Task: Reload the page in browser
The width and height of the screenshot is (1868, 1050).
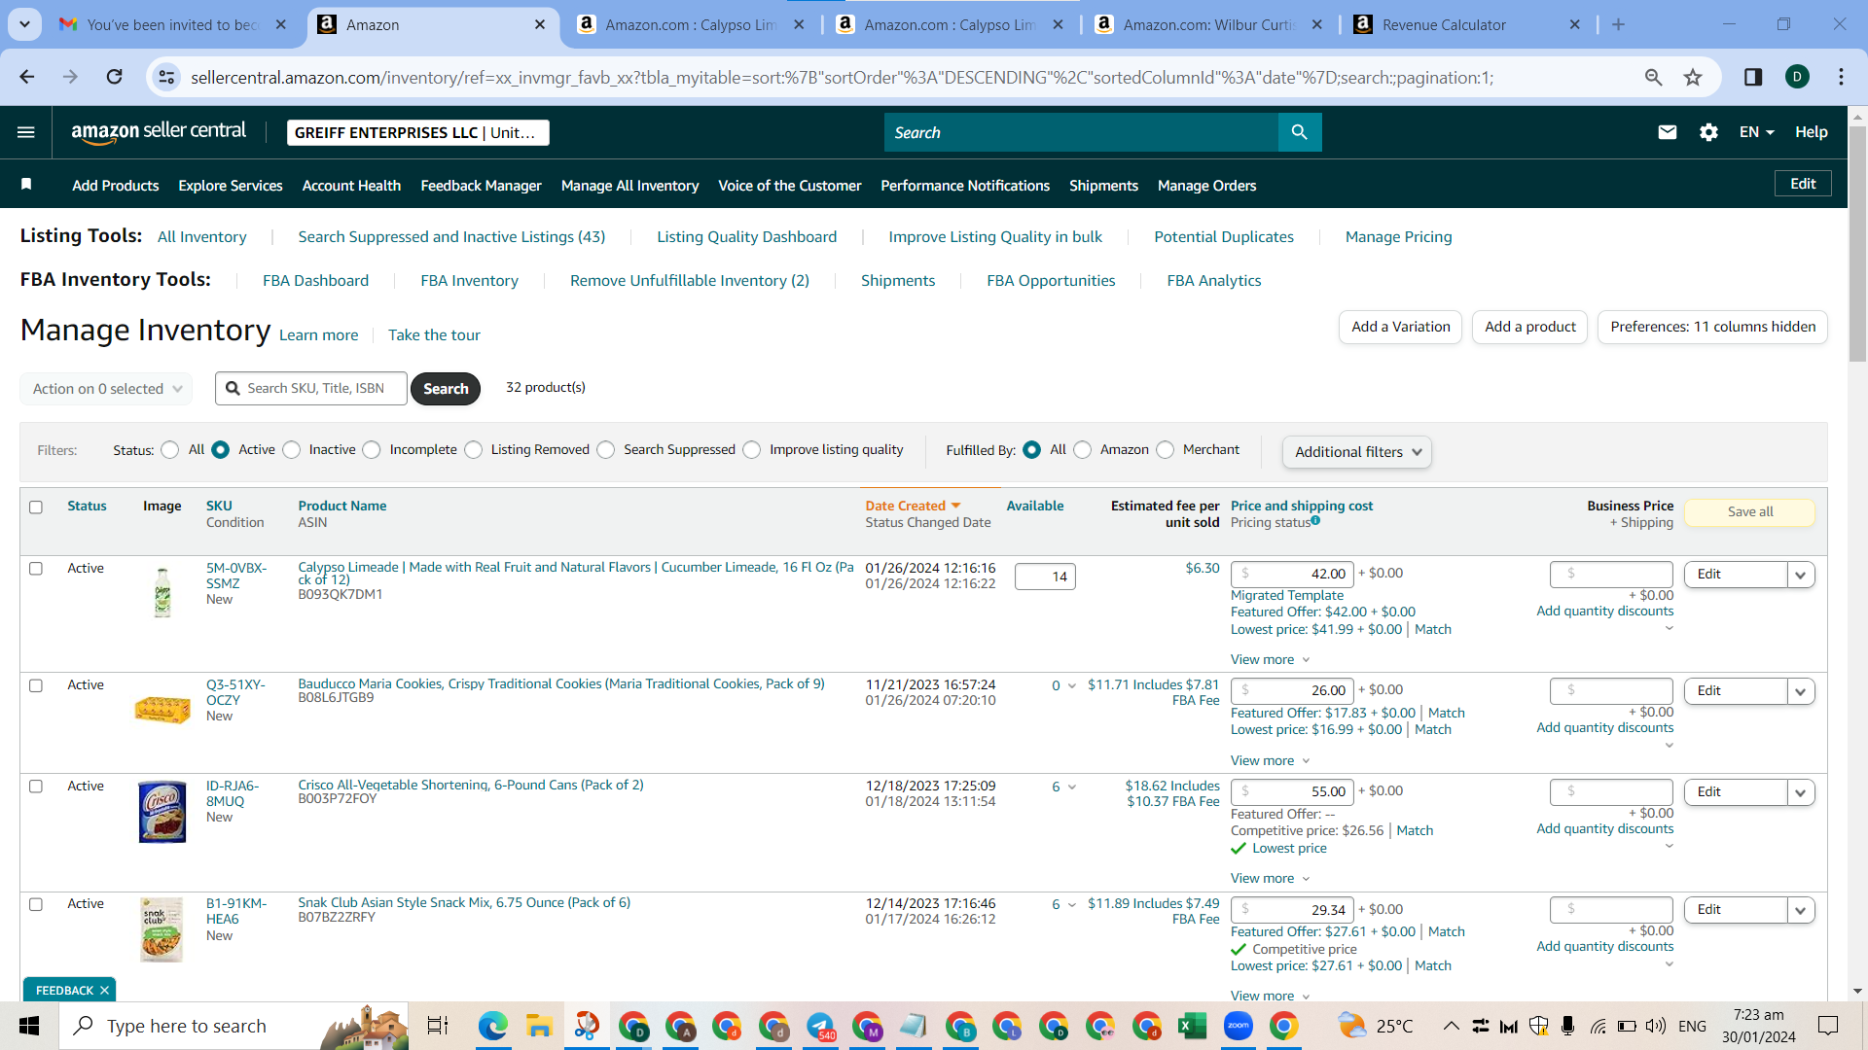Action: pos(115,77)
